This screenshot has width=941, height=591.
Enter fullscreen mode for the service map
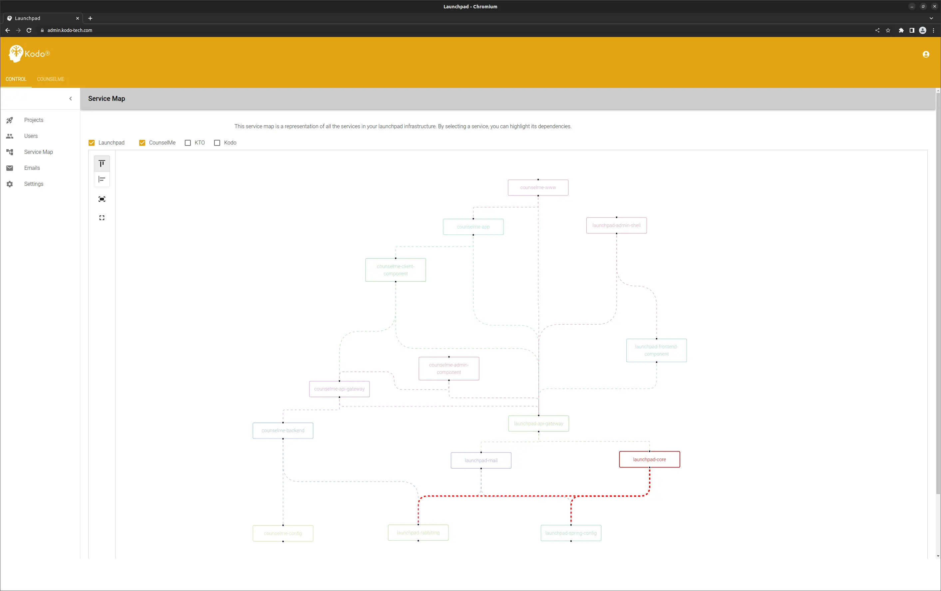(102, 217)
